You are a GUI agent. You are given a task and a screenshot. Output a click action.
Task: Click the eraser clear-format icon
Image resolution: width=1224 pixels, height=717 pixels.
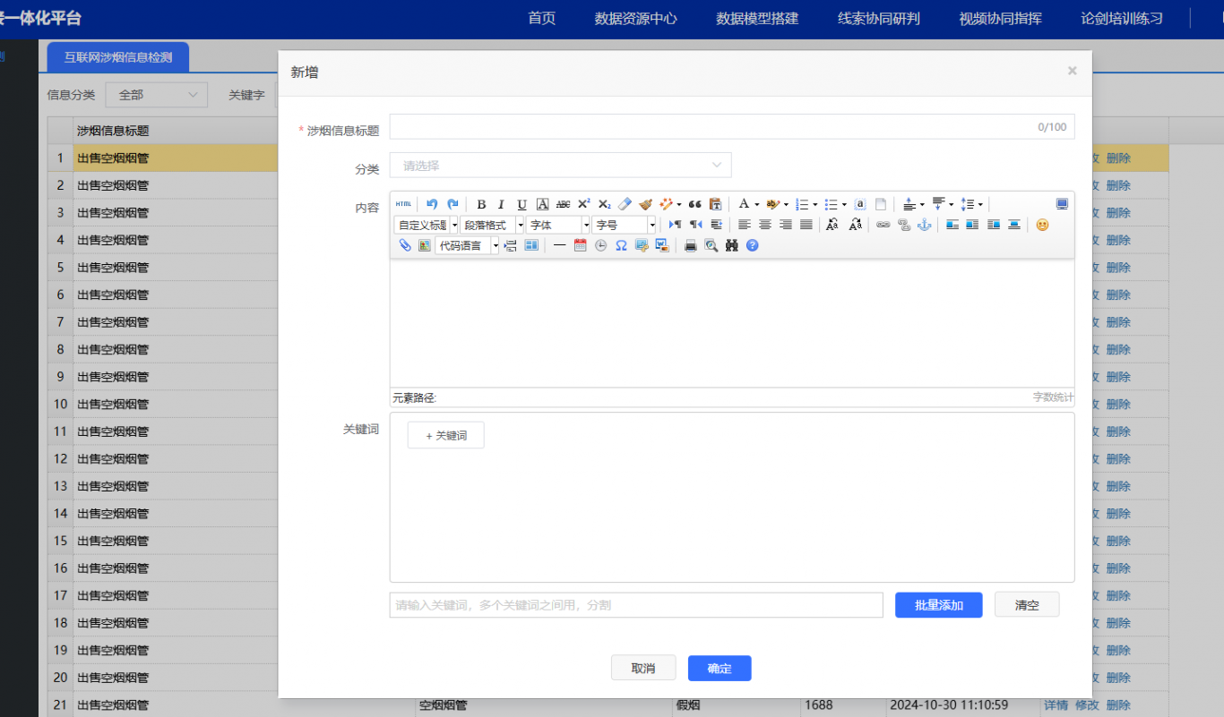pyautogui.click(x=625, y=204)
